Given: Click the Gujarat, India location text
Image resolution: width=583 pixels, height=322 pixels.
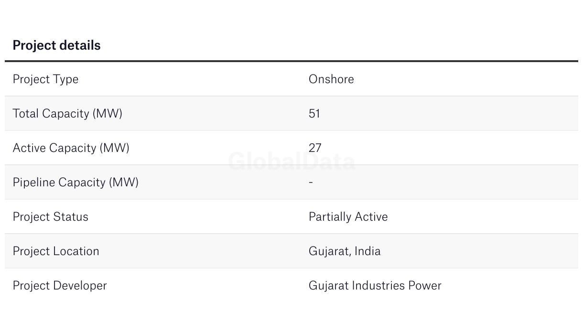Looking at the screenshot, I should click(345, 251).
